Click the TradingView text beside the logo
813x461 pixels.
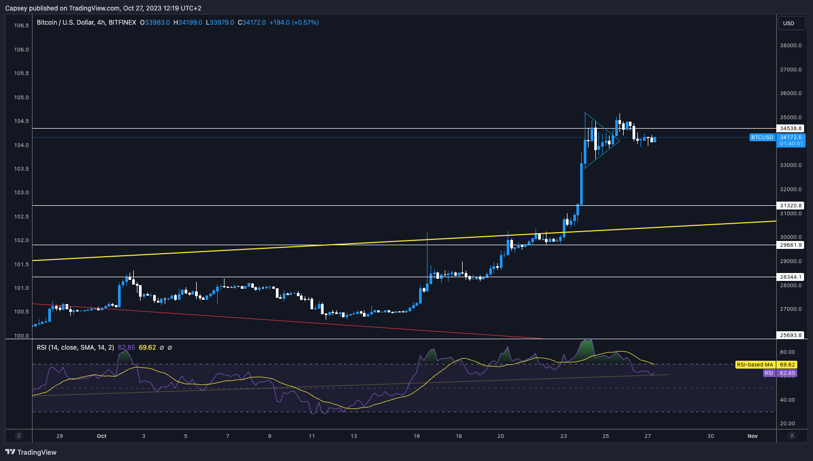click(36, 452)
